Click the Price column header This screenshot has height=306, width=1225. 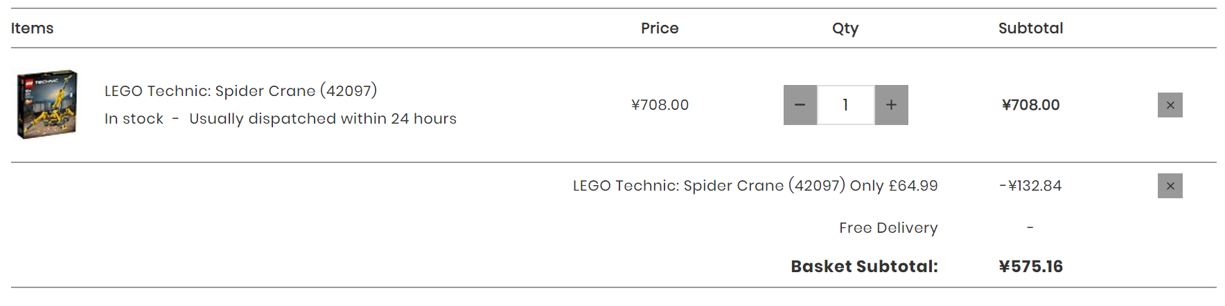[660, 28]
